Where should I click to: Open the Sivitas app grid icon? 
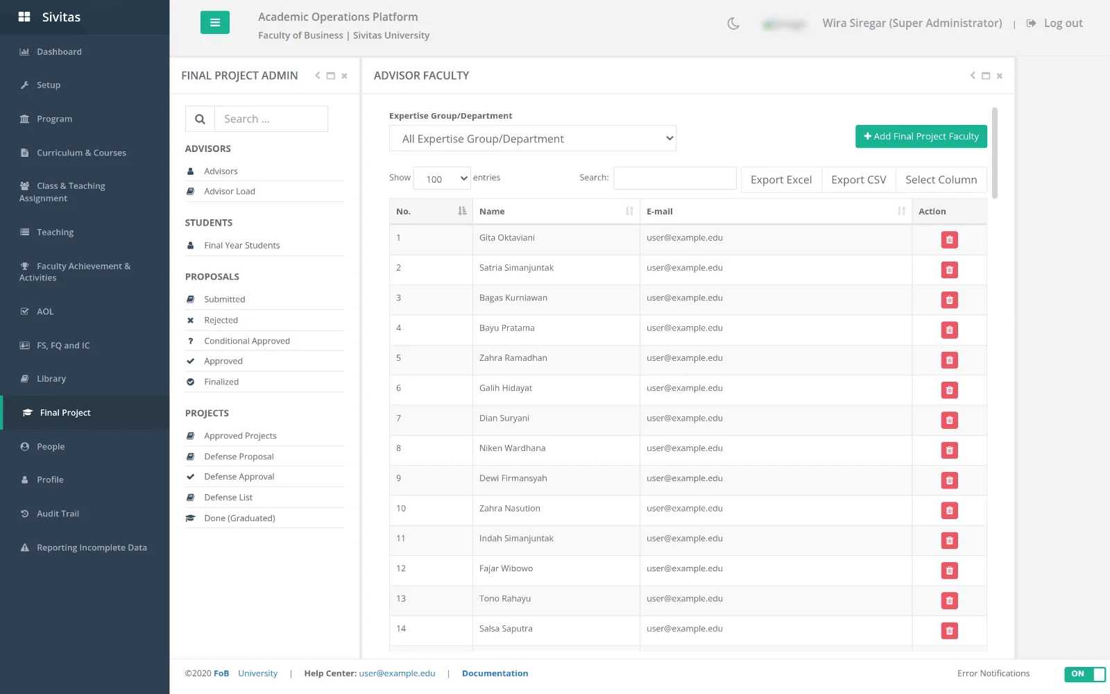24,17
